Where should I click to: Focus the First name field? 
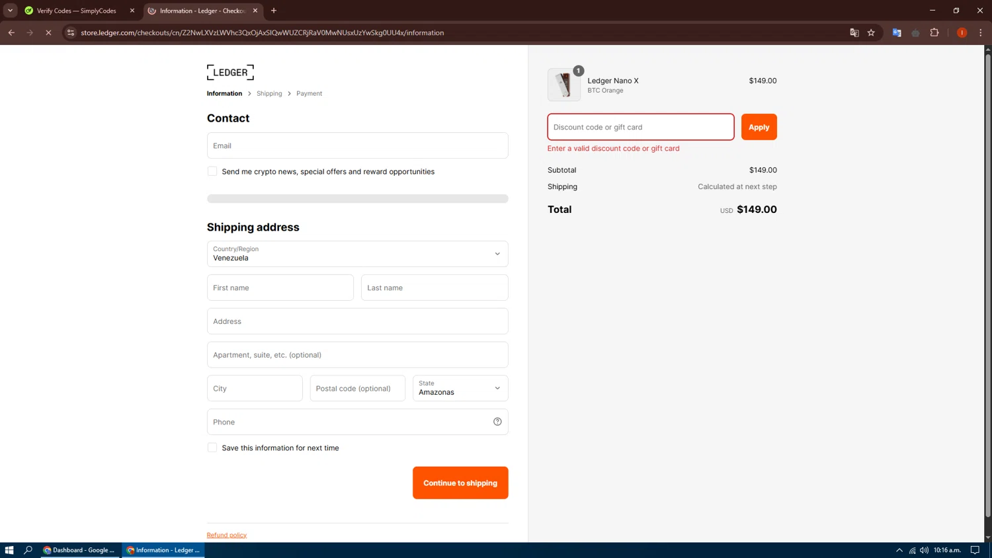pos(280,288)
